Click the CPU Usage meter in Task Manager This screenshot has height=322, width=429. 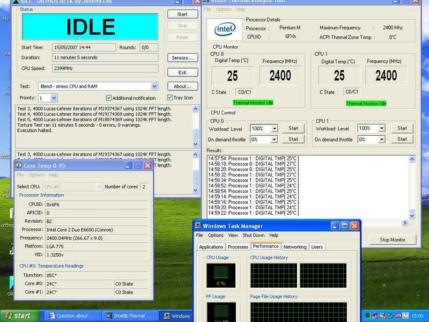pos(221,276)
